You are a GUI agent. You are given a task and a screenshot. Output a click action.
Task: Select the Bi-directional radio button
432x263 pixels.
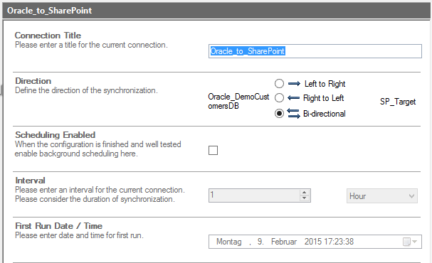point(279,113)
